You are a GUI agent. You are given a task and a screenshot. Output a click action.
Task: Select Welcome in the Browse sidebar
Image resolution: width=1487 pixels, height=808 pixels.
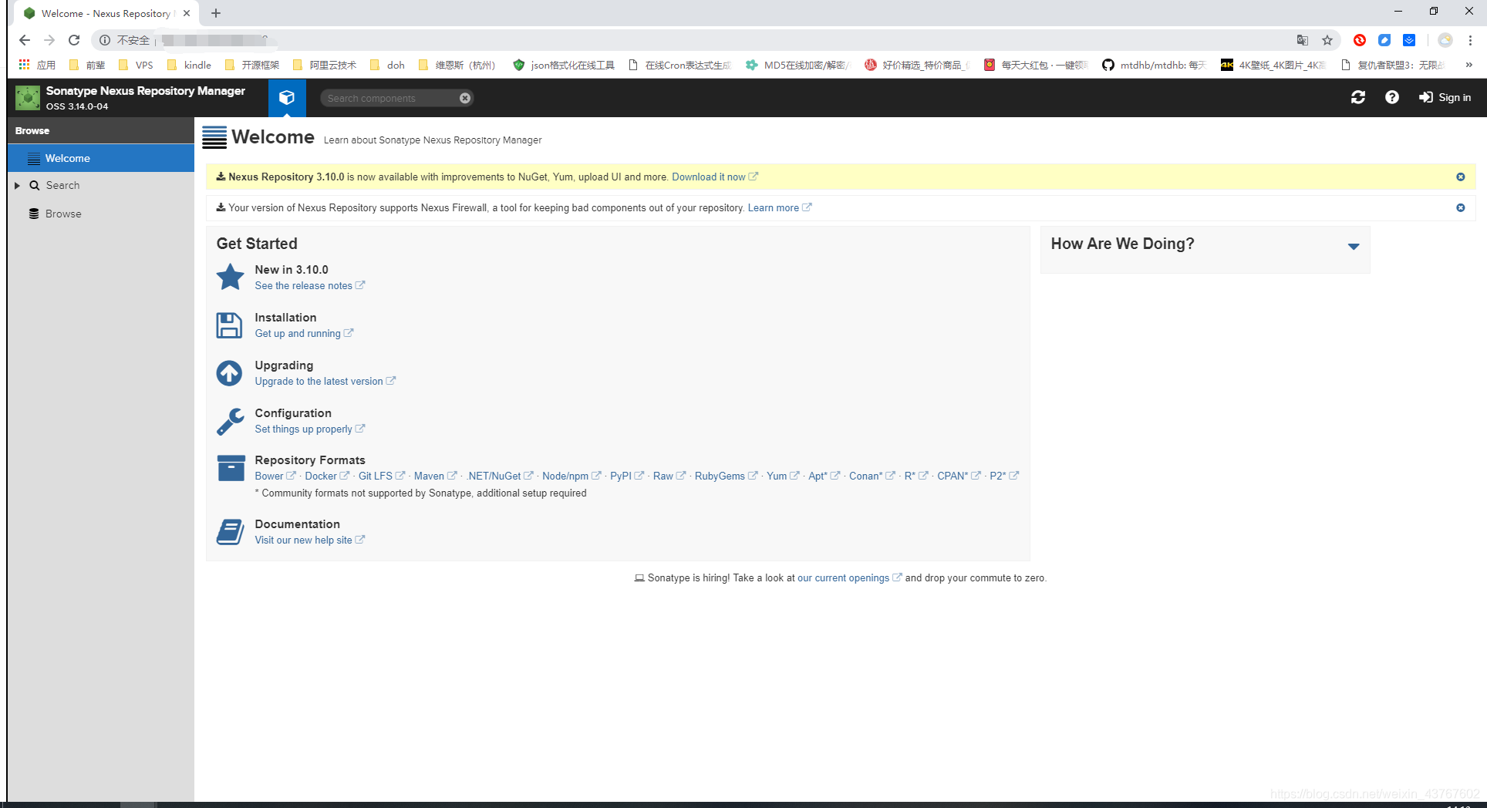coord(68,158)
